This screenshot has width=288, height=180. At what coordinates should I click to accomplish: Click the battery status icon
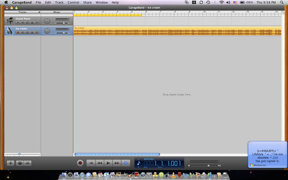coord(242,2)
